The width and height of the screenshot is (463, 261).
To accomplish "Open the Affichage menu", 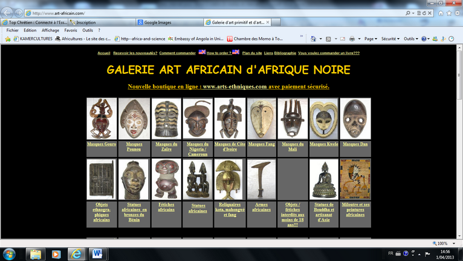I will pos(51,30).
